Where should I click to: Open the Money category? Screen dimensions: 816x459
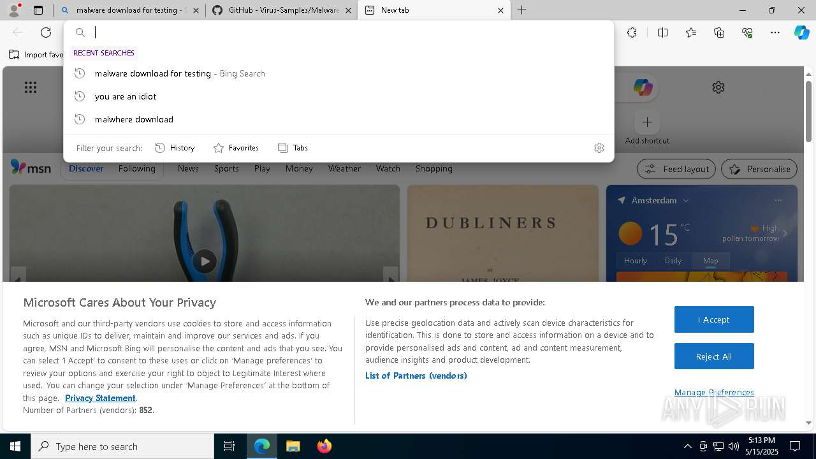tap(299, 168)
